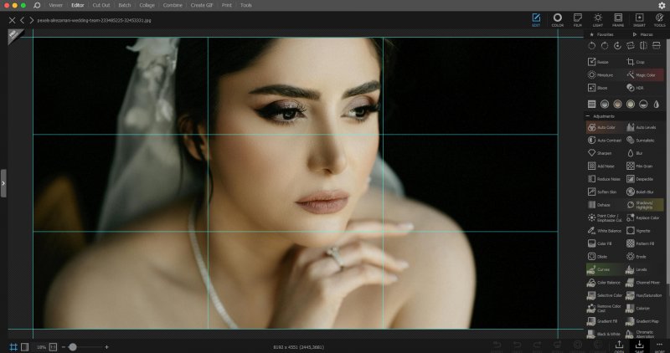Open the Sharpen adjustment
The width and height of the screenshot is (670, 353).
click(600, 153)
